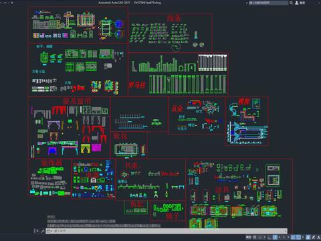Expand polar tracking angle dropdown arrow
This screenshot has height=241, width=321.
(x=280, y=237)
